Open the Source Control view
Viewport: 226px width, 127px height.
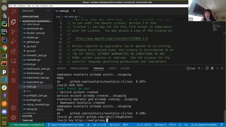[13, 31]
